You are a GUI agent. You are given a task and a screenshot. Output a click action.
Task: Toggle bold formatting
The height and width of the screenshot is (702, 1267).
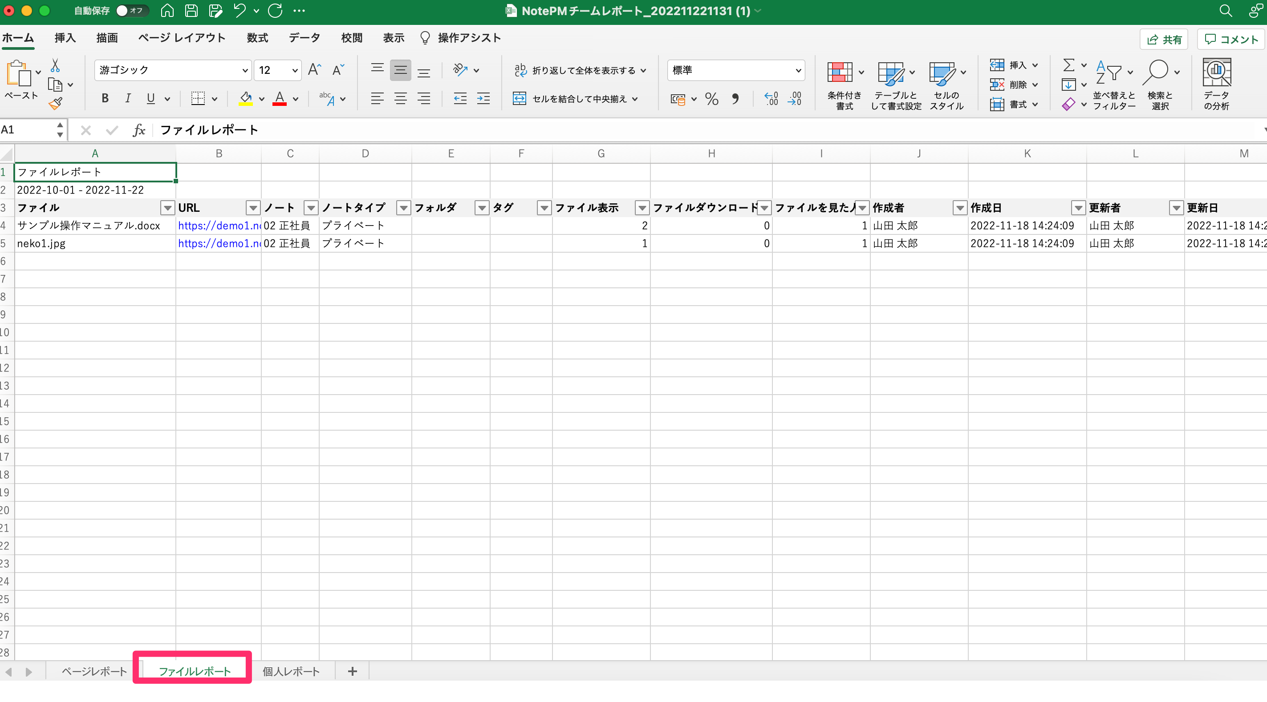pyautogui.click(x=105, y=98)
